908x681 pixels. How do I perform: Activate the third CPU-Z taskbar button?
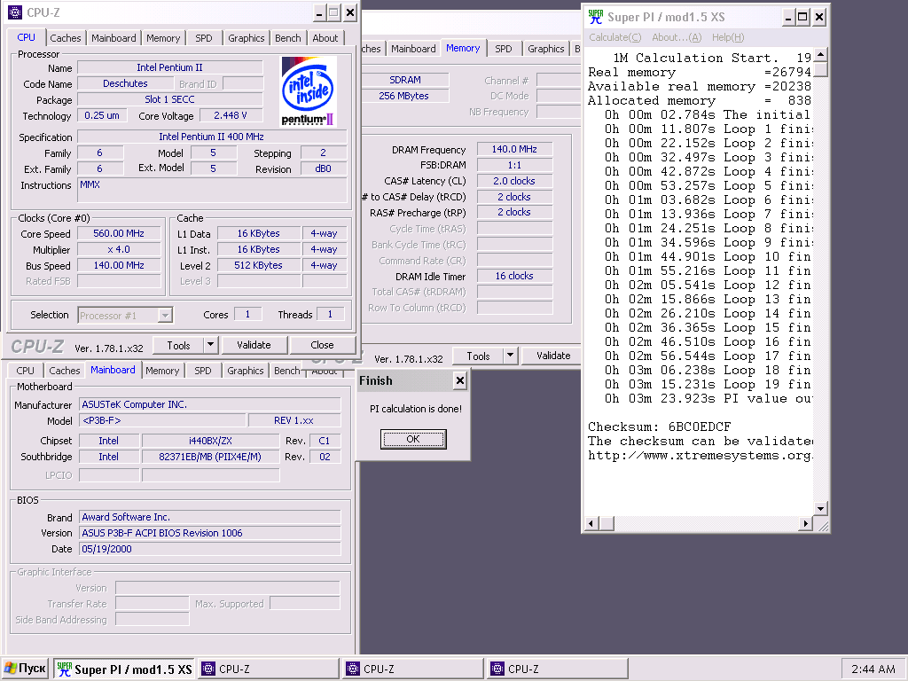tap(558, 669)
